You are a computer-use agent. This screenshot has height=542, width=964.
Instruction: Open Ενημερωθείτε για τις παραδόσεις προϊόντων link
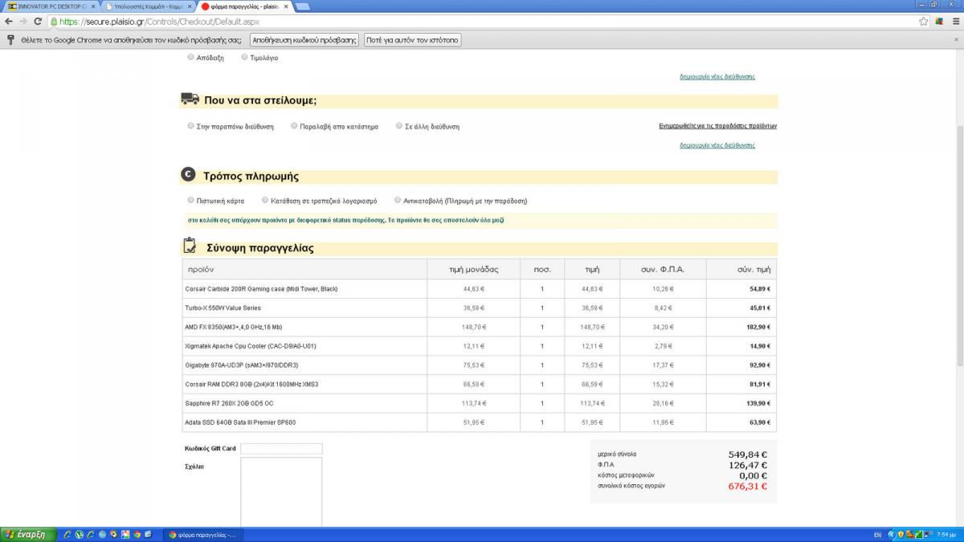click(x=718, y=126)
